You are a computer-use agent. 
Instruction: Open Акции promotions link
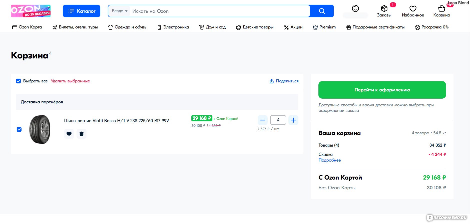tap(293, 27)
